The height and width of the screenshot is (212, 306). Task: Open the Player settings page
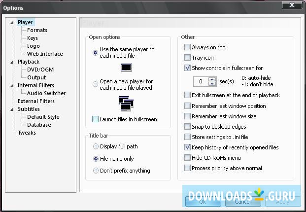tap(25, 22)
